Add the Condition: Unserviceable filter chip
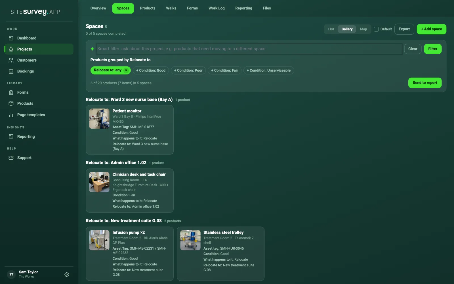 tap(268, 70)
